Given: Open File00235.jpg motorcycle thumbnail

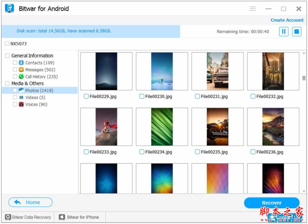Looking at the screenshot, I should (218, 127).
